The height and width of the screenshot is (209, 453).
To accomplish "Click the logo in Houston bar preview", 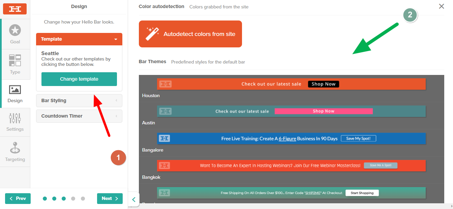I will [165, 84].
